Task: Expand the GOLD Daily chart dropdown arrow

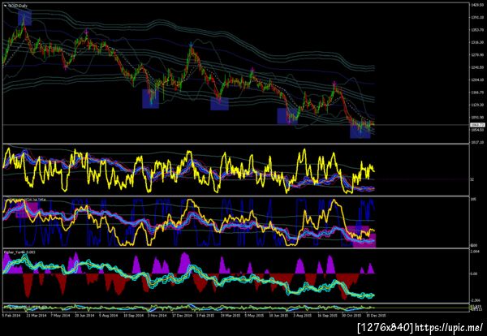Action: point(6,6)
